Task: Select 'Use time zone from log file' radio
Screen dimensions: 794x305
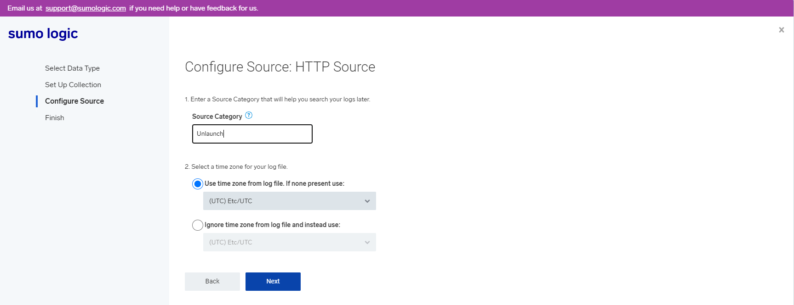Action: (x=198, y=184)
